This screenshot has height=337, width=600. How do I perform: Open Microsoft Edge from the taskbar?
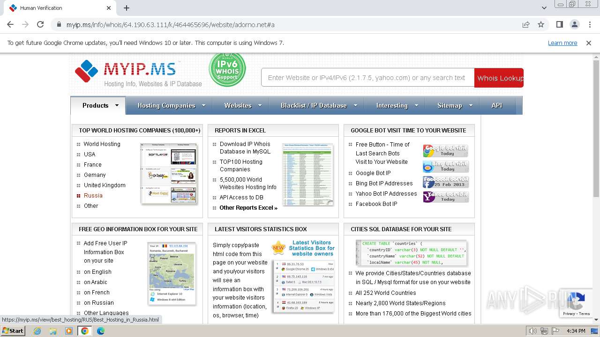(101, 331)
